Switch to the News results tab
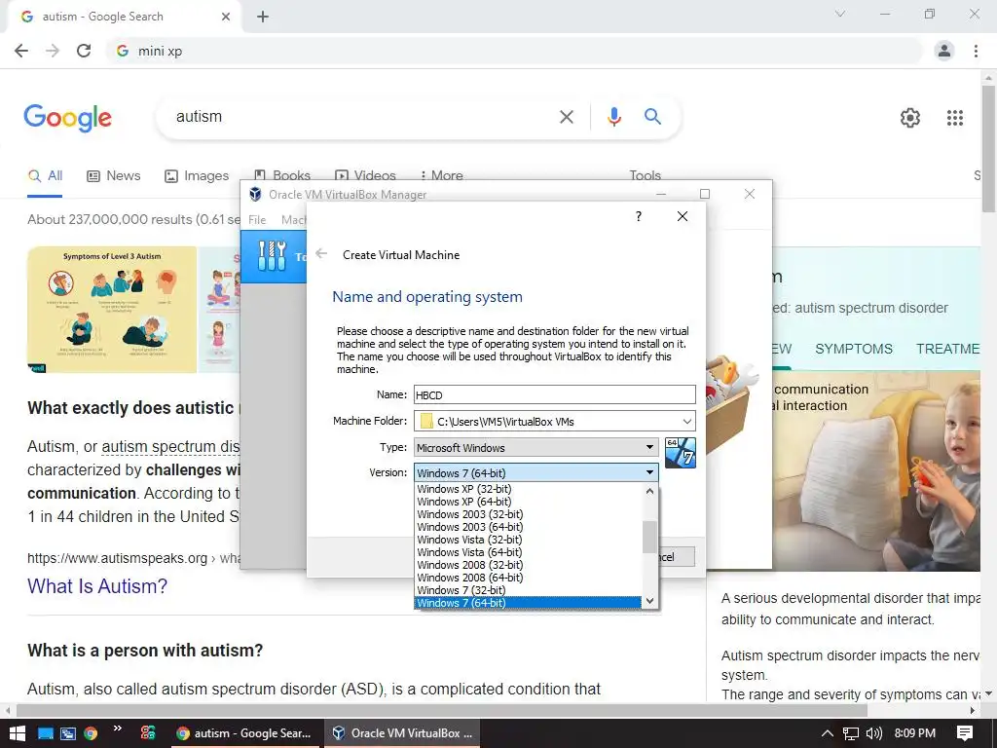 coord(113,175)
